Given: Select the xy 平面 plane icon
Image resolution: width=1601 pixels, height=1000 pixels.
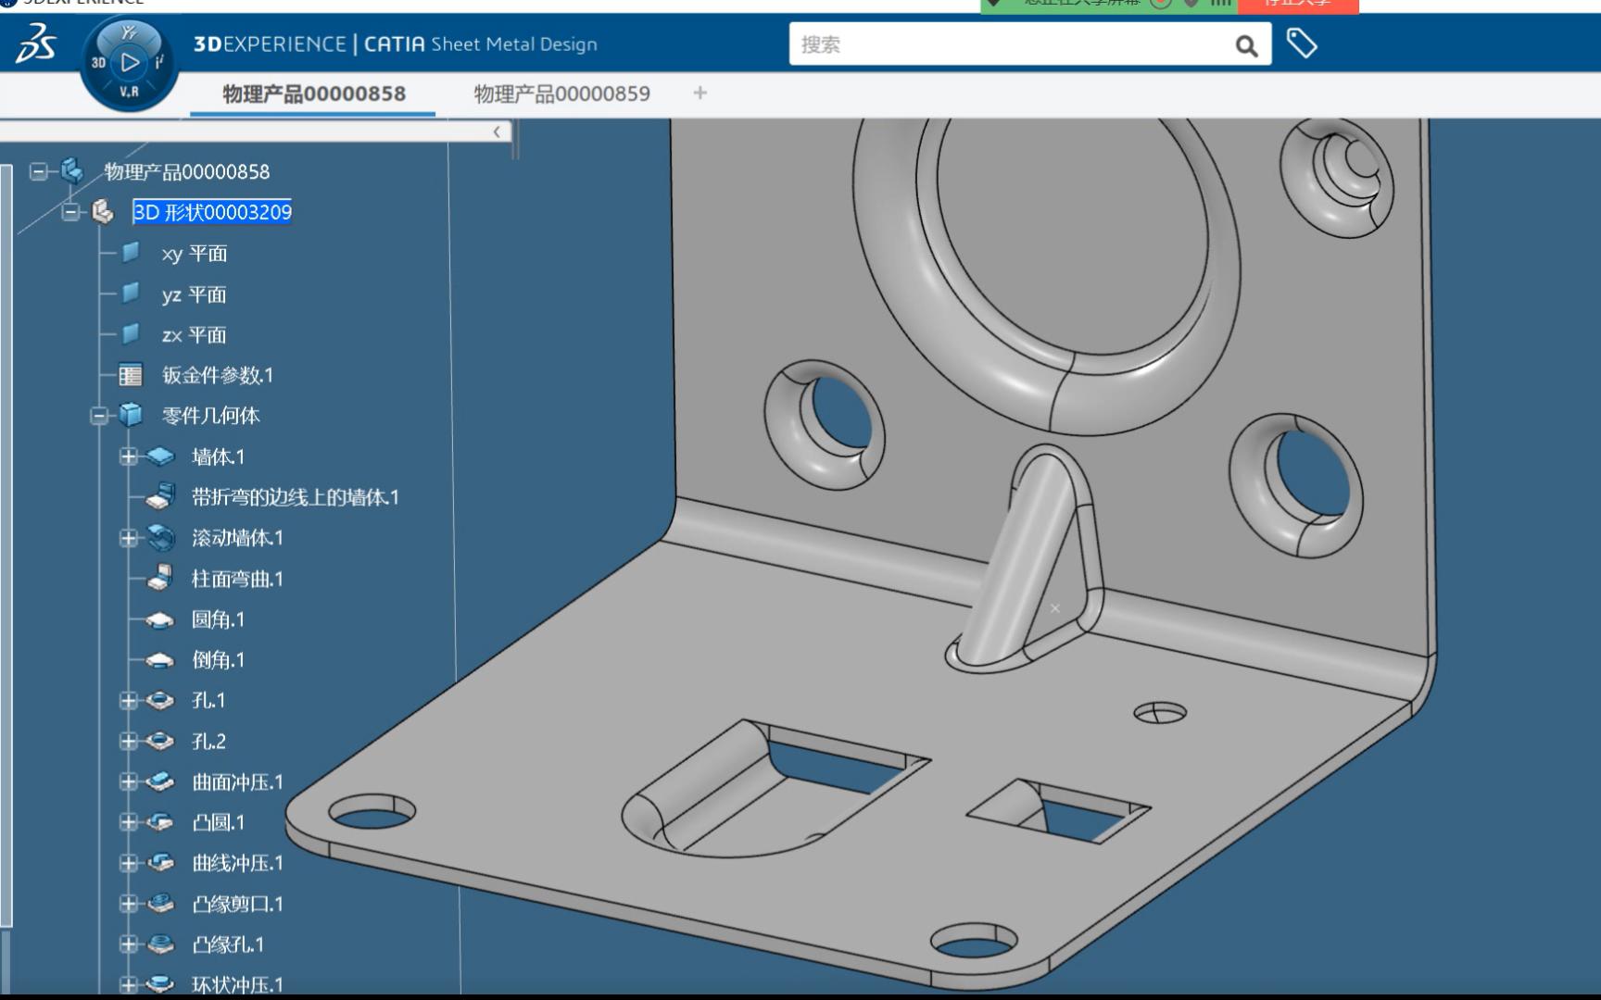Looking at the screenshot, I should [131, 253].
